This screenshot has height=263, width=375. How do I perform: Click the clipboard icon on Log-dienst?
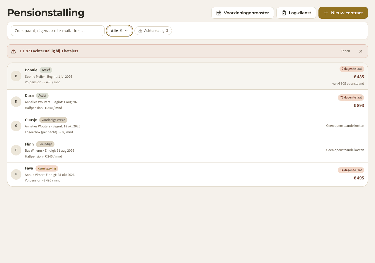pyautogui.click(x=284, y=13)
